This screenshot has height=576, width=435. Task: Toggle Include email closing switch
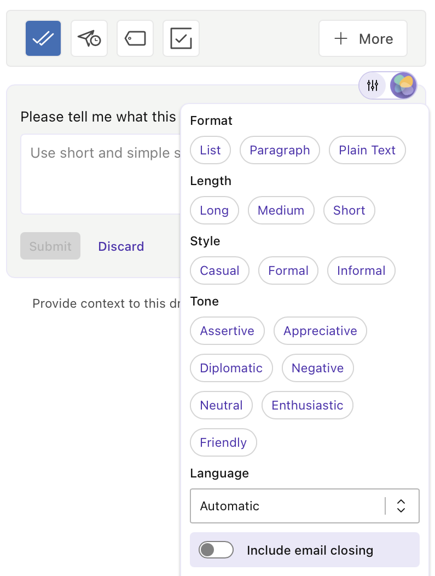(216, 550)
